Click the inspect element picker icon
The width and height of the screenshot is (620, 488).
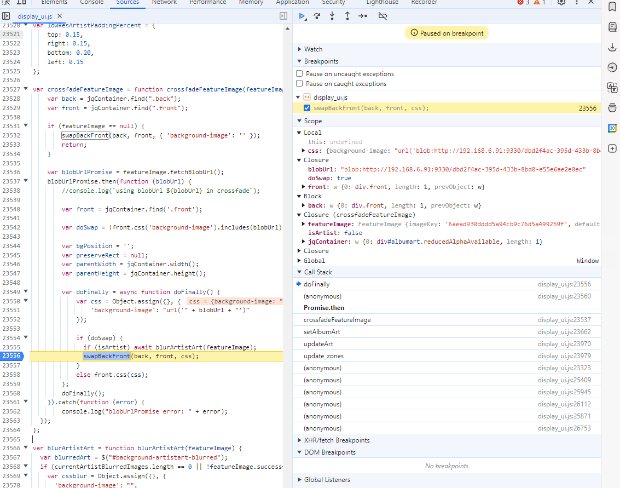(x=7, y=2)
